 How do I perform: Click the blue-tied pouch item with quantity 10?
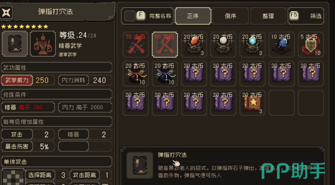click(164, 74)
